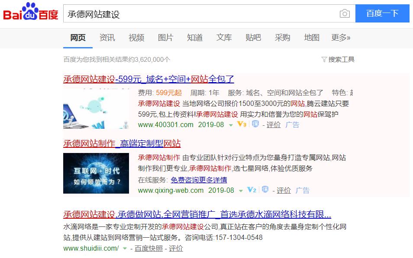Switch to the 贴吧 tab
This screenshot has height=258, width=413.
point(253,38)
